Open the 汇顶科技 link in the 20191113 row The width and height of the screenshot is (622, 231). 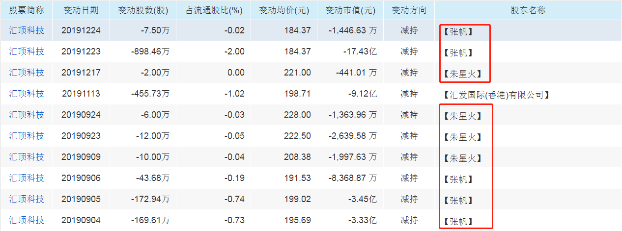point(27,94)
